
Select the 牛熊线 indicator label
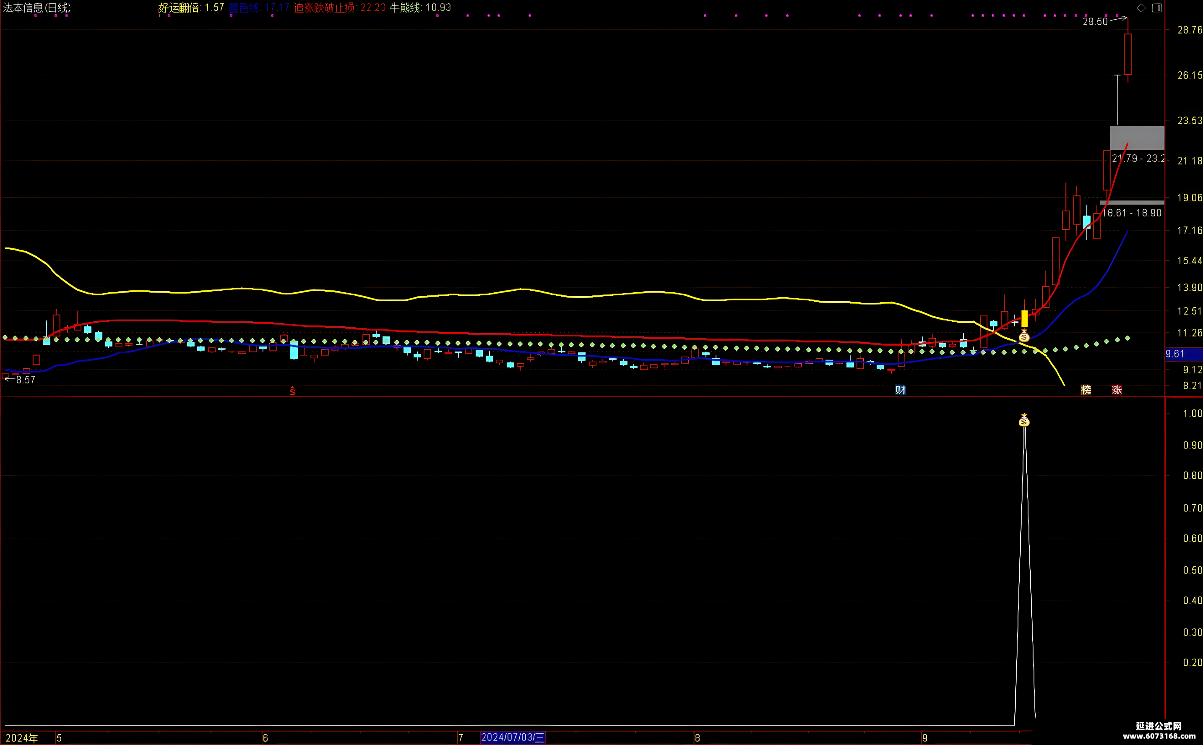click(x=406, y=8)
